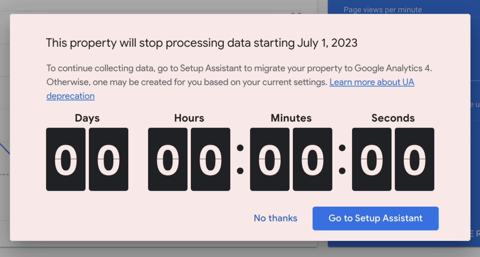Screen dimensions: 480x257
Task: Click the first Seconds digit card
Action: (372, 159)
